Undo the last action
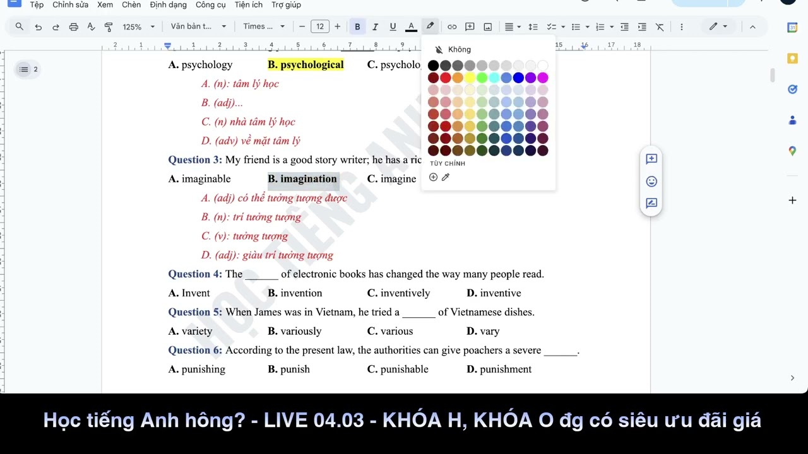Screen dimensions: 808x454 [x=39, y=26]
